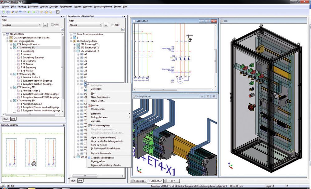The image size is (311, 189).
Task: Click Tabellarisch bearbeiten in the context menu
Action: [103, 157]
